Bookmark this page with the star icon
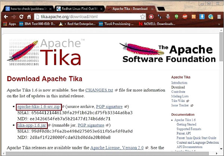224x156 pixels. [x=143, y=17]
